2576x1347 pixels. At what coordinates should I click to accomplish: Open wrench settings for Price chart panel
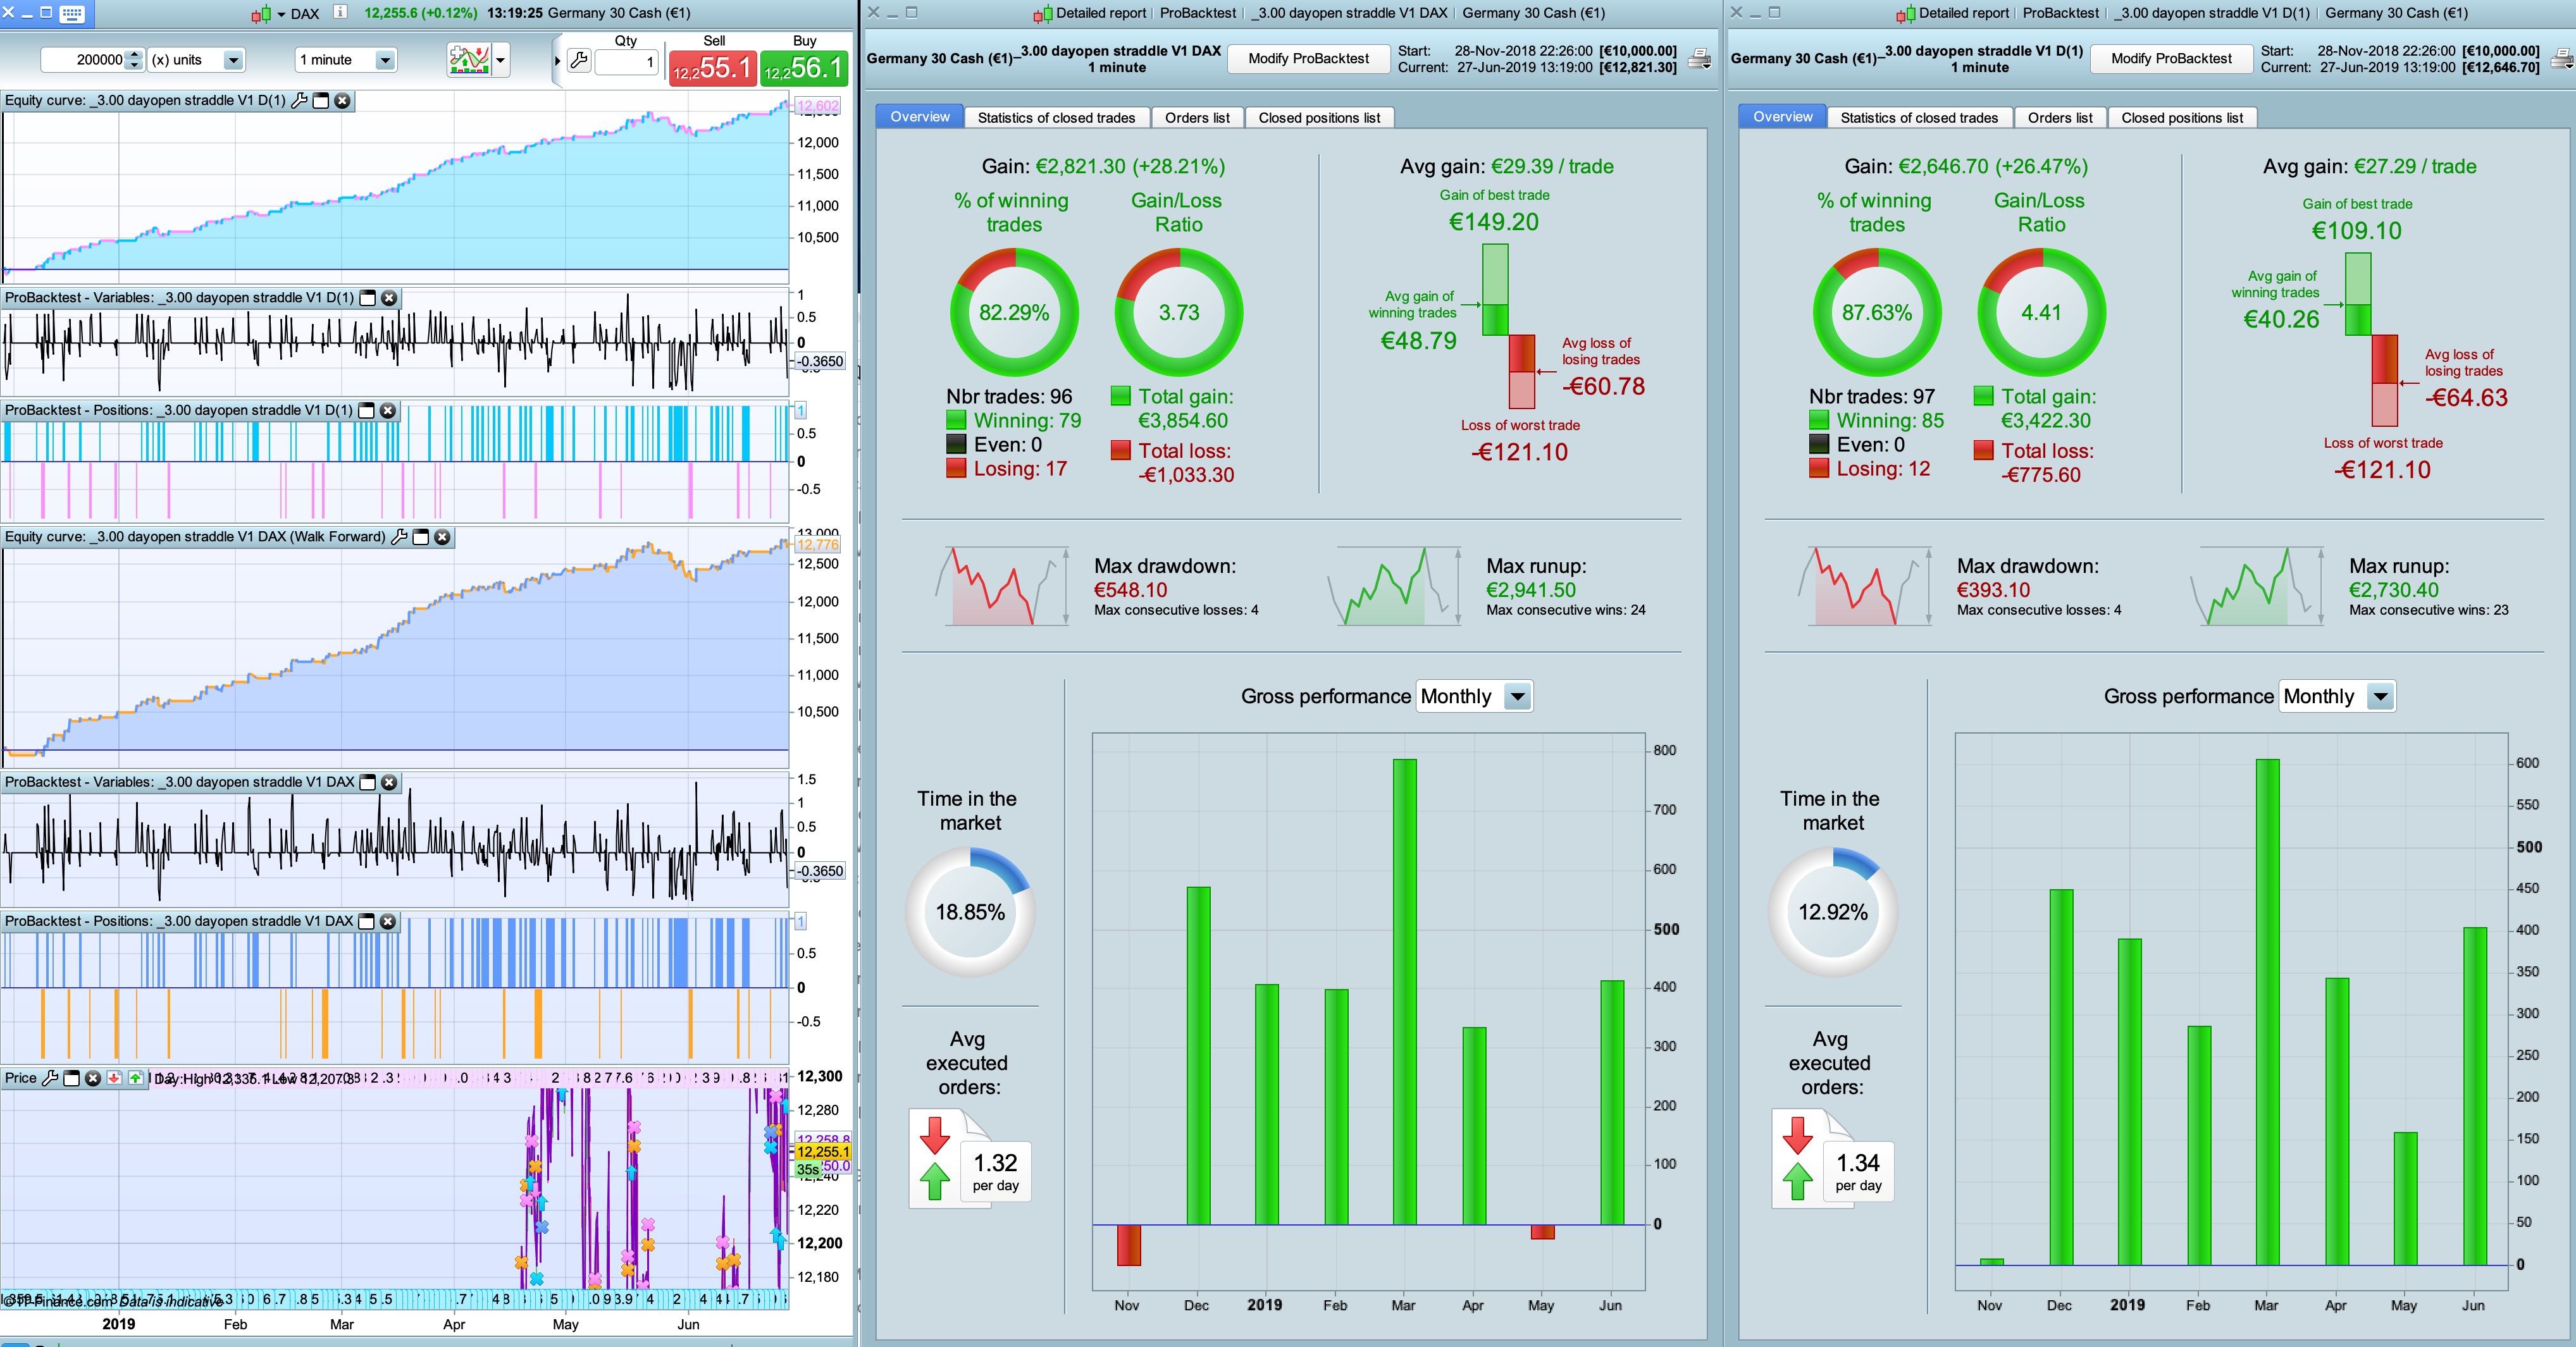(x=49, y=1078)
